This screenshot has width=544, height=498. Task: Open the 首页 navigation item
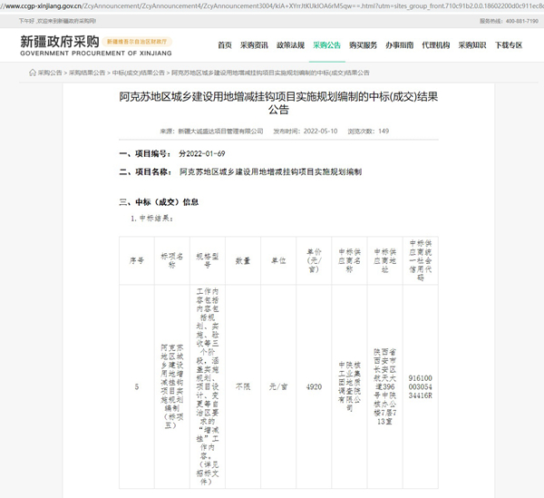tap(225, 45)
